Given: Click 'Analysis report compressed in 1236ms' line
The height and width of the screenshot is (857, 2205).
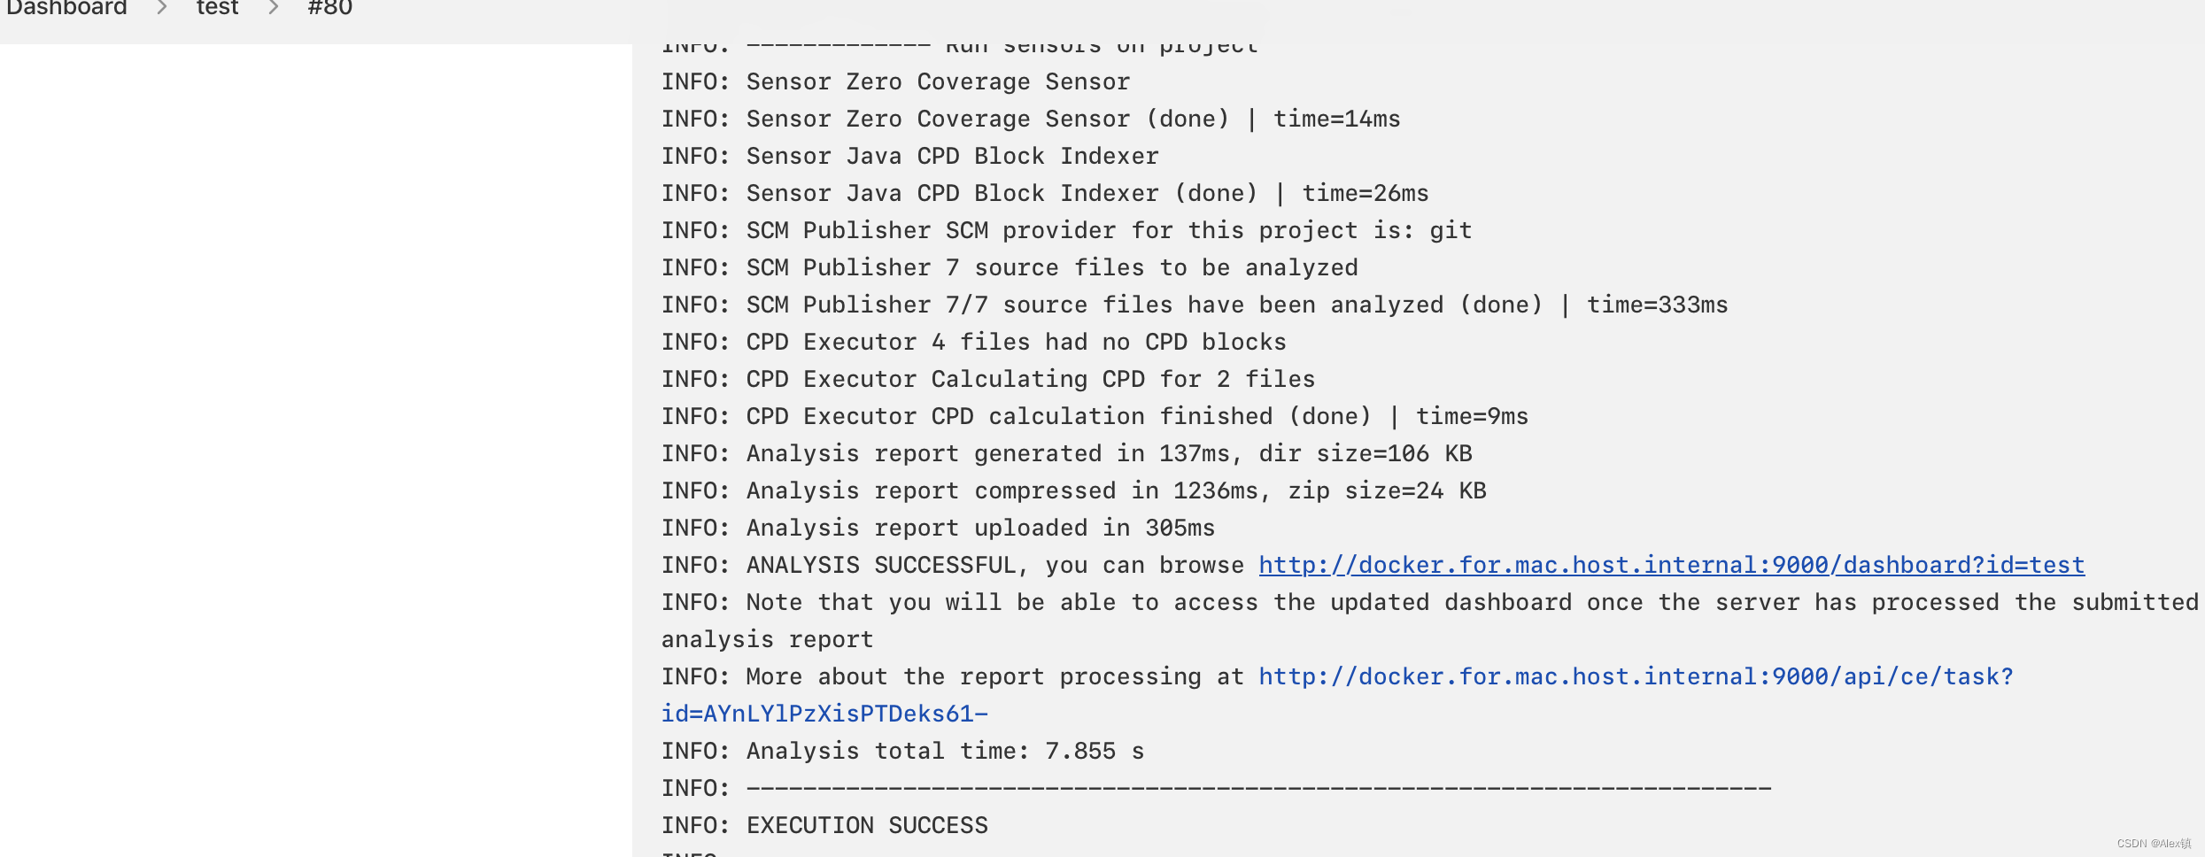Looking at the screenshot, I should [1073, 490].
